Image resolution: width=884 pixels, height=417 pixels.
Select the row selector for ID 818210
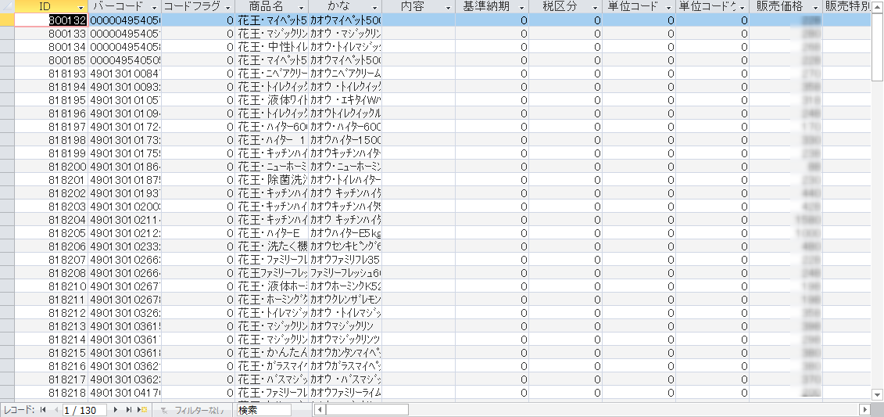[x=7, y=286]
